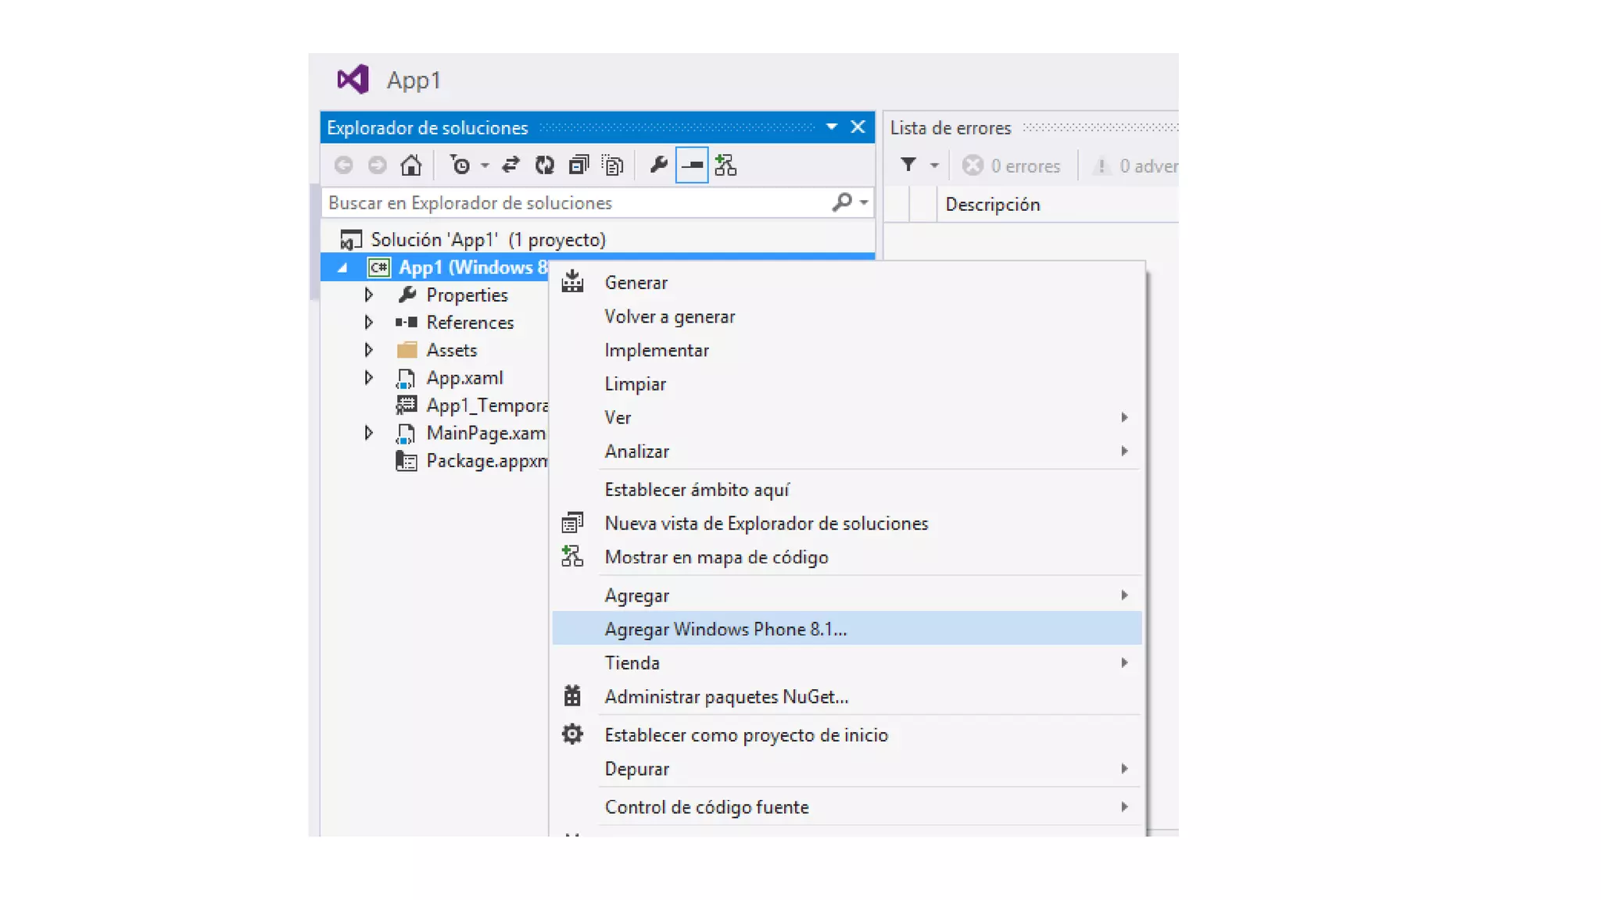Expand the References tree node
Image resolution: width=1601 pixels, height=900 pixels.
[x=369, y=322]
